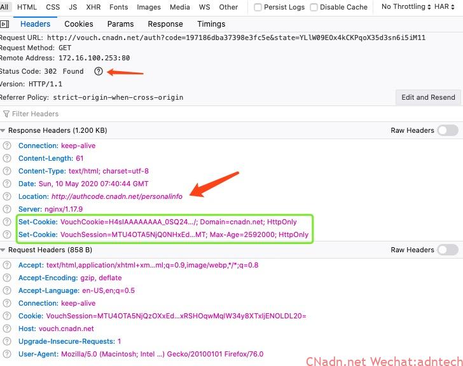Screen dimensions: 463x366
Task: Check the Disable Cache option
Action: point(314,8)
